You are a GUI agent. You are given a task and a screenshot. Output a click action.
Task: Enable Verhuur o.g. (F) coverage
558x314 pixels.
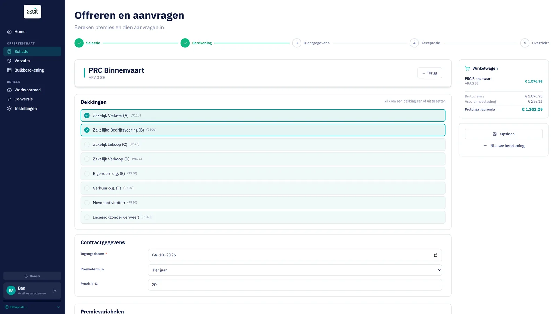(263, 188)
